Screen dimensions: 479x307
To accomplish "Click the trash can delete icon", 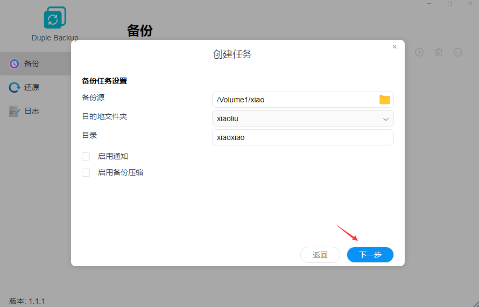I will 439,52.
